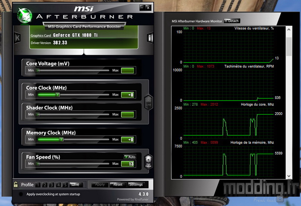Screen dimensions: 301x206
Task: Click the MSI Afterburner dragon logo
Action: point(24,15)
